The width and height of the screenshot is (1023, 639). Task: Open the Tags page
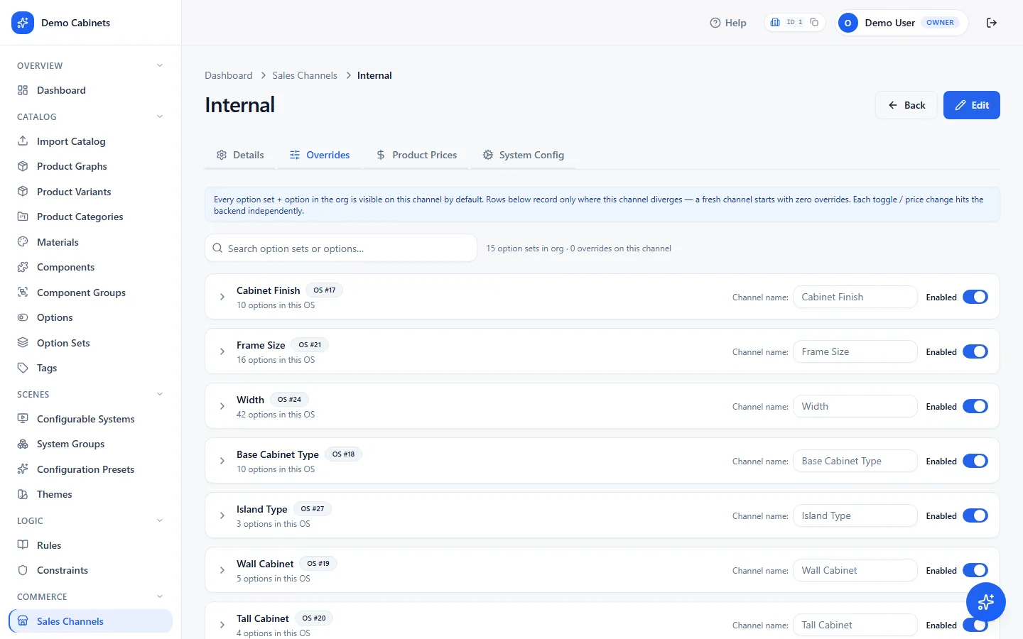coord(91,368)
